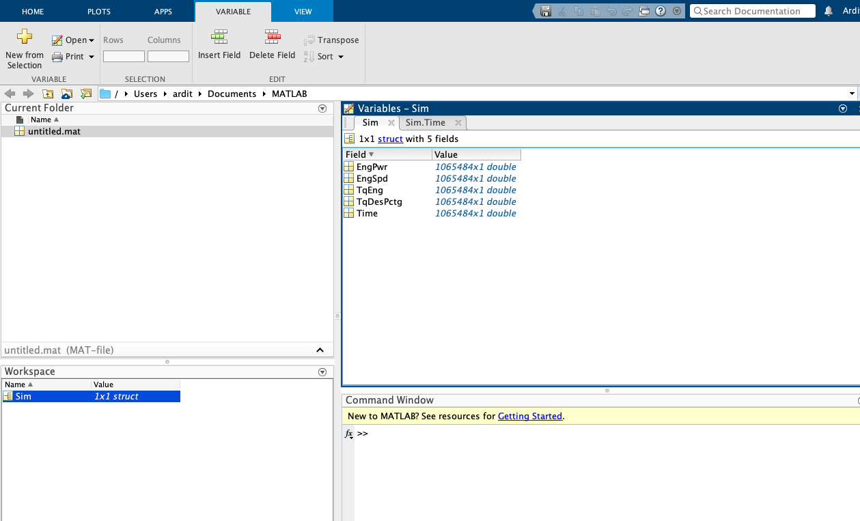Click the Insert Field icon
This screenshot has height=521, width=860.
click(x=219, y=37)
